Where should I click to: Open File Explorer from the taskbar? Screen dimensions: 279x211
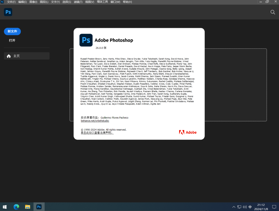click(27, 207)
